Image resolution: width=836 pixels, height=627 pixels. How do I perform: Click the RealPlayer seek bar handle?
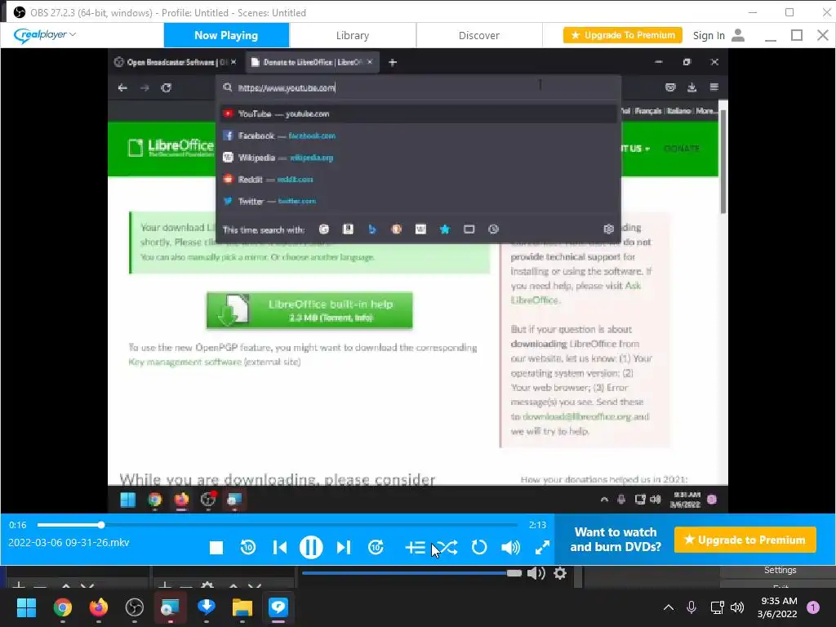(100, 525)
